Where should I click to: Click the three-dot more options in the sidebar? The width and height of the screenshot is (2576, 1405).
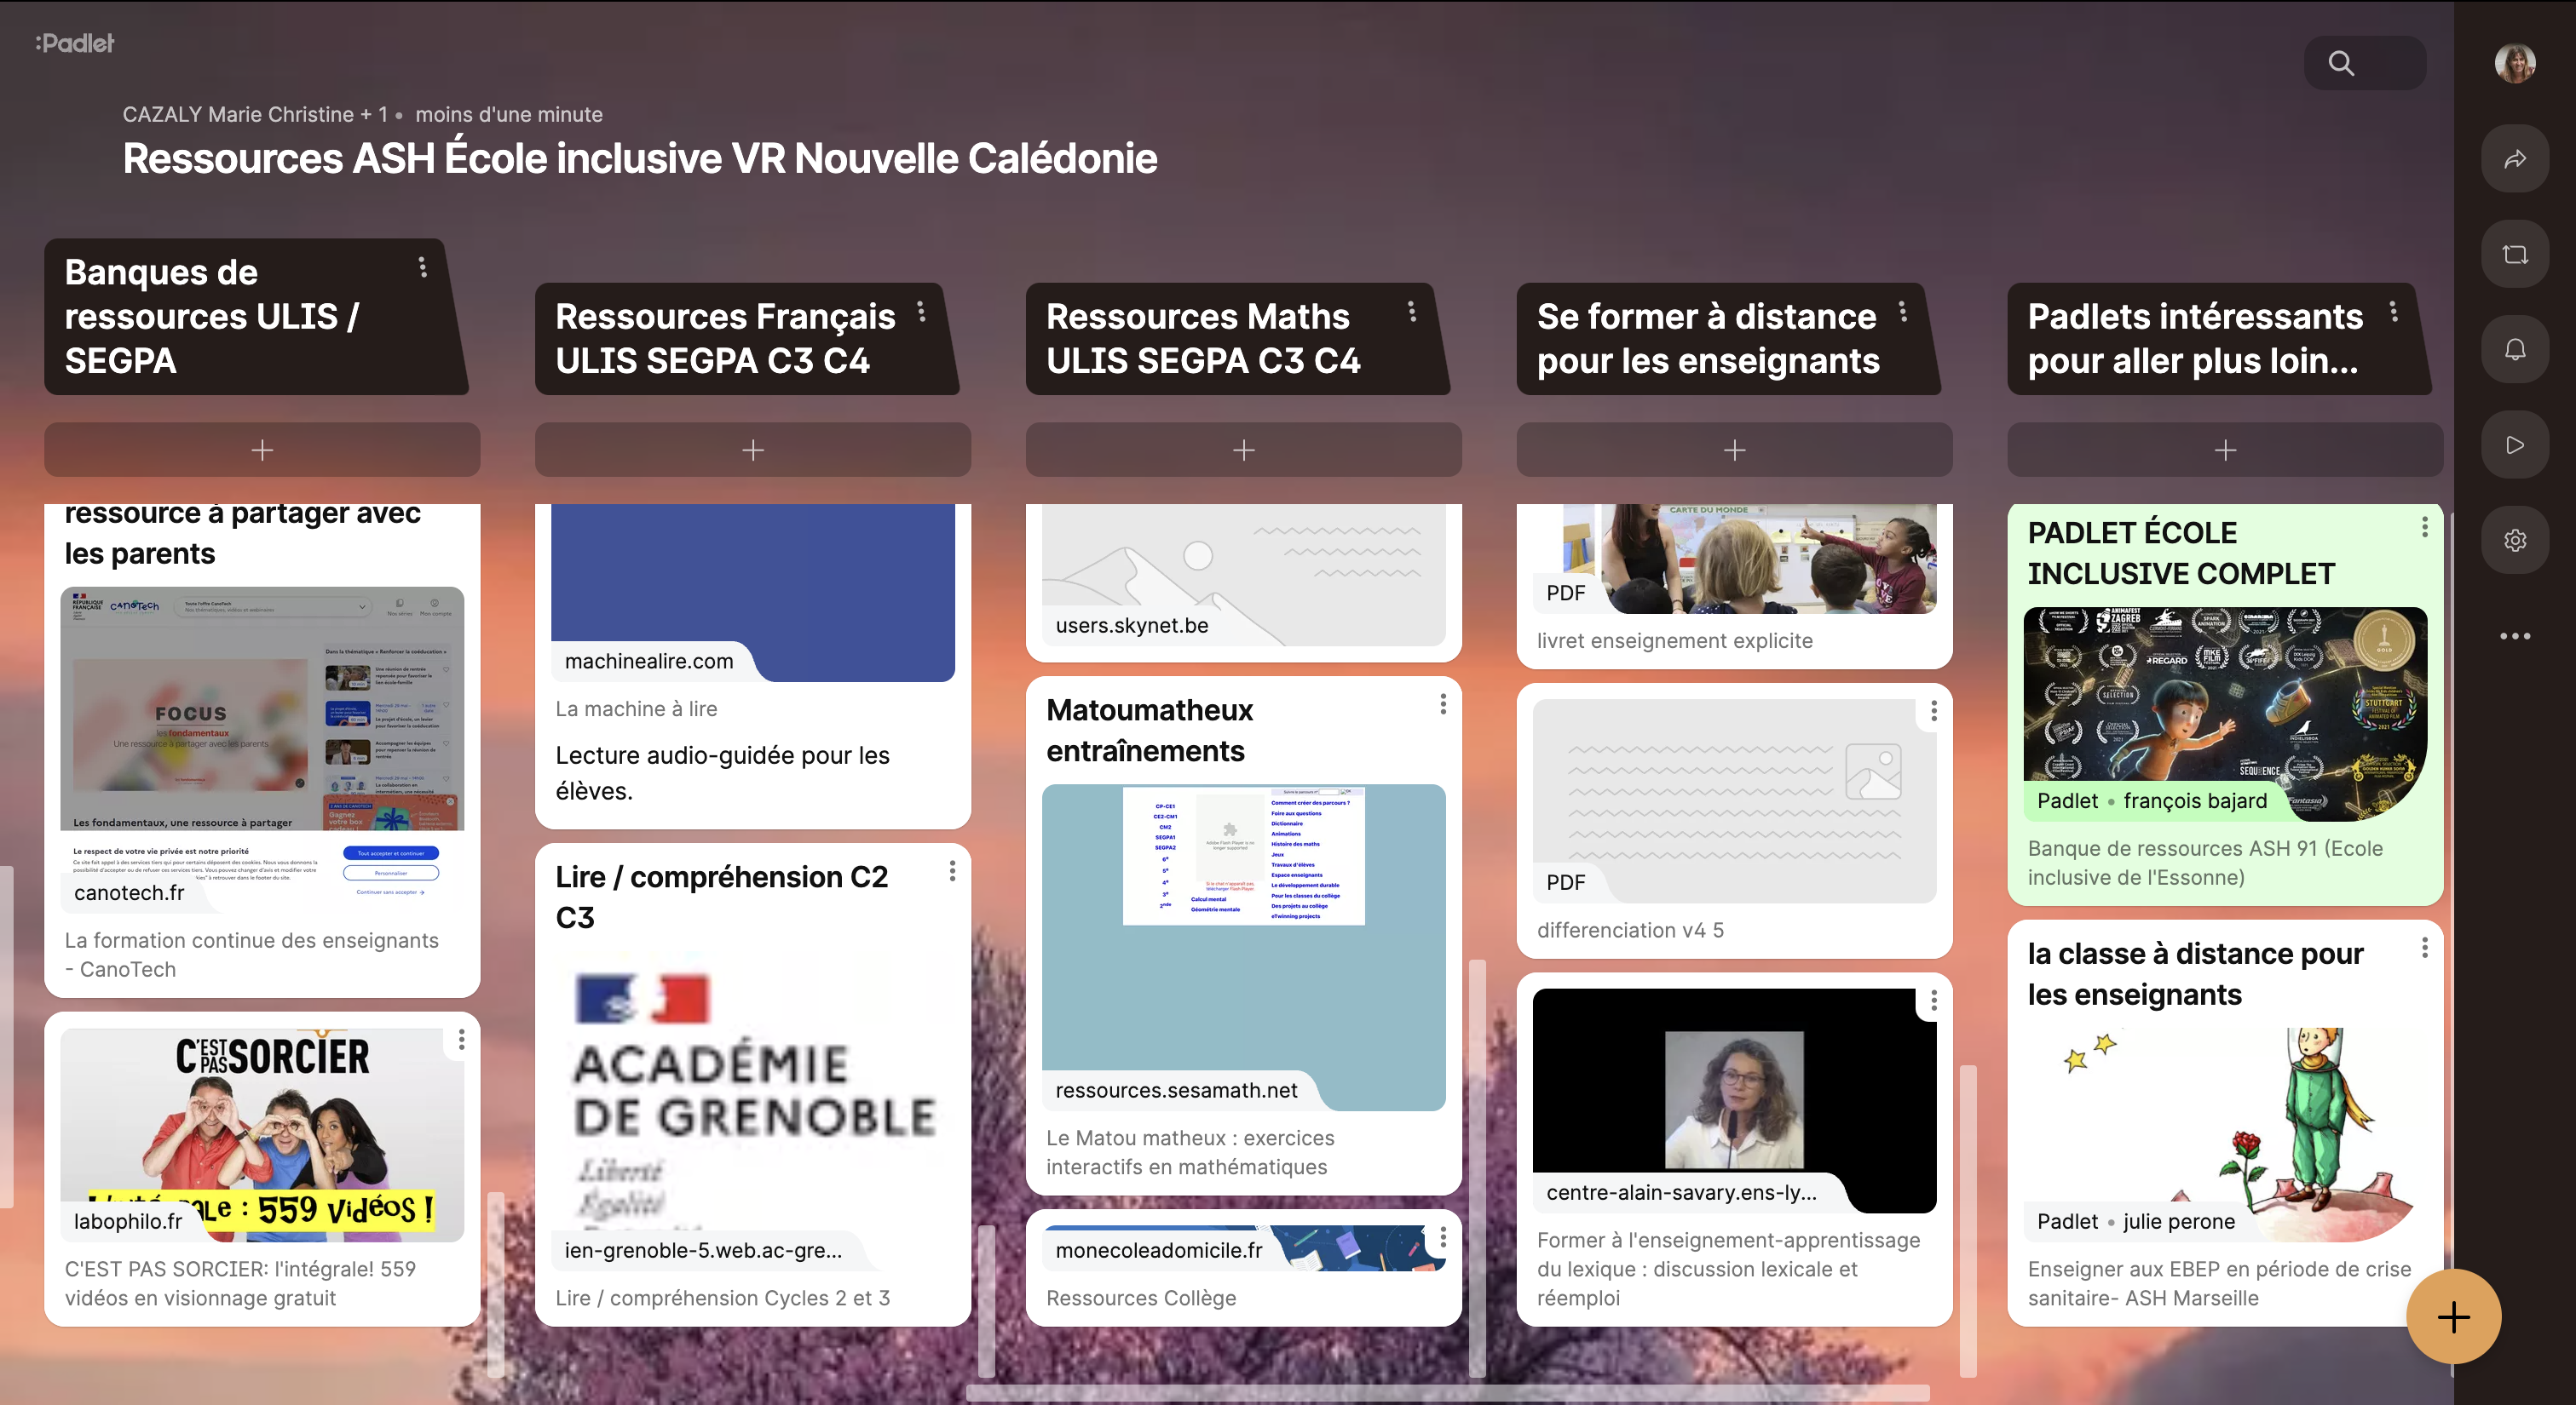pyautogui.click(x=2515, y=635)
